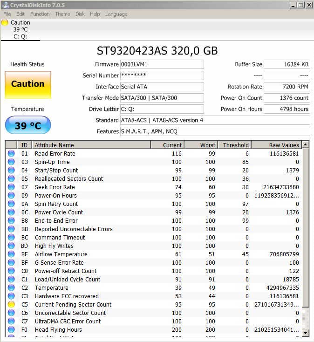Click blue status icon for Uncorrectable Sector Count

pos(11,313)
